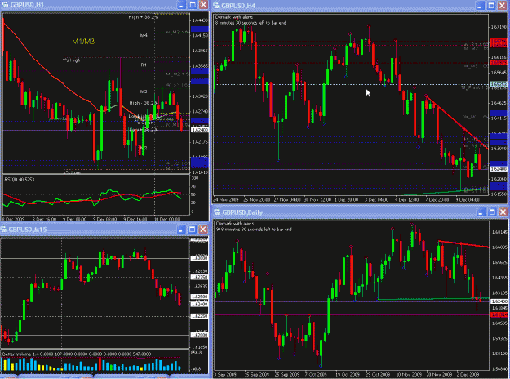This screenshot has width=510, height=379.
Task: Click the '2 Dec 2009' date on Daily time axis
Action: pos(468,374)
